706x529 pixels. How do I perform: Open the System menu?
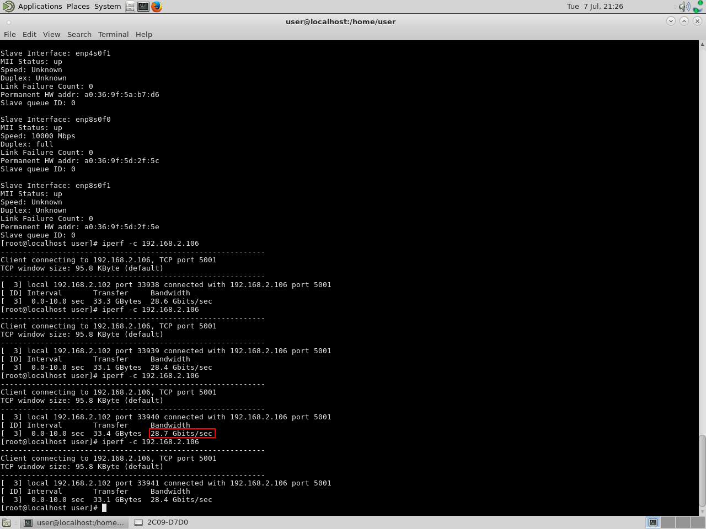[107, 7]
